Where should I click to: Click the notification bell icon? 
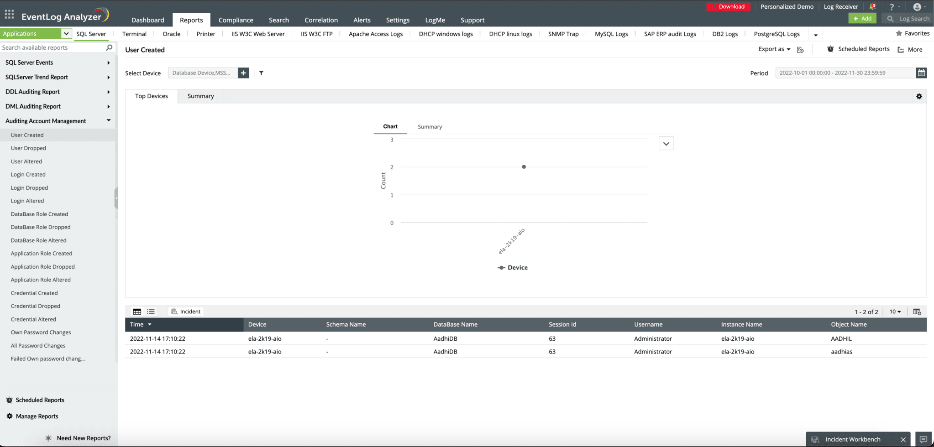coord(872,6)
